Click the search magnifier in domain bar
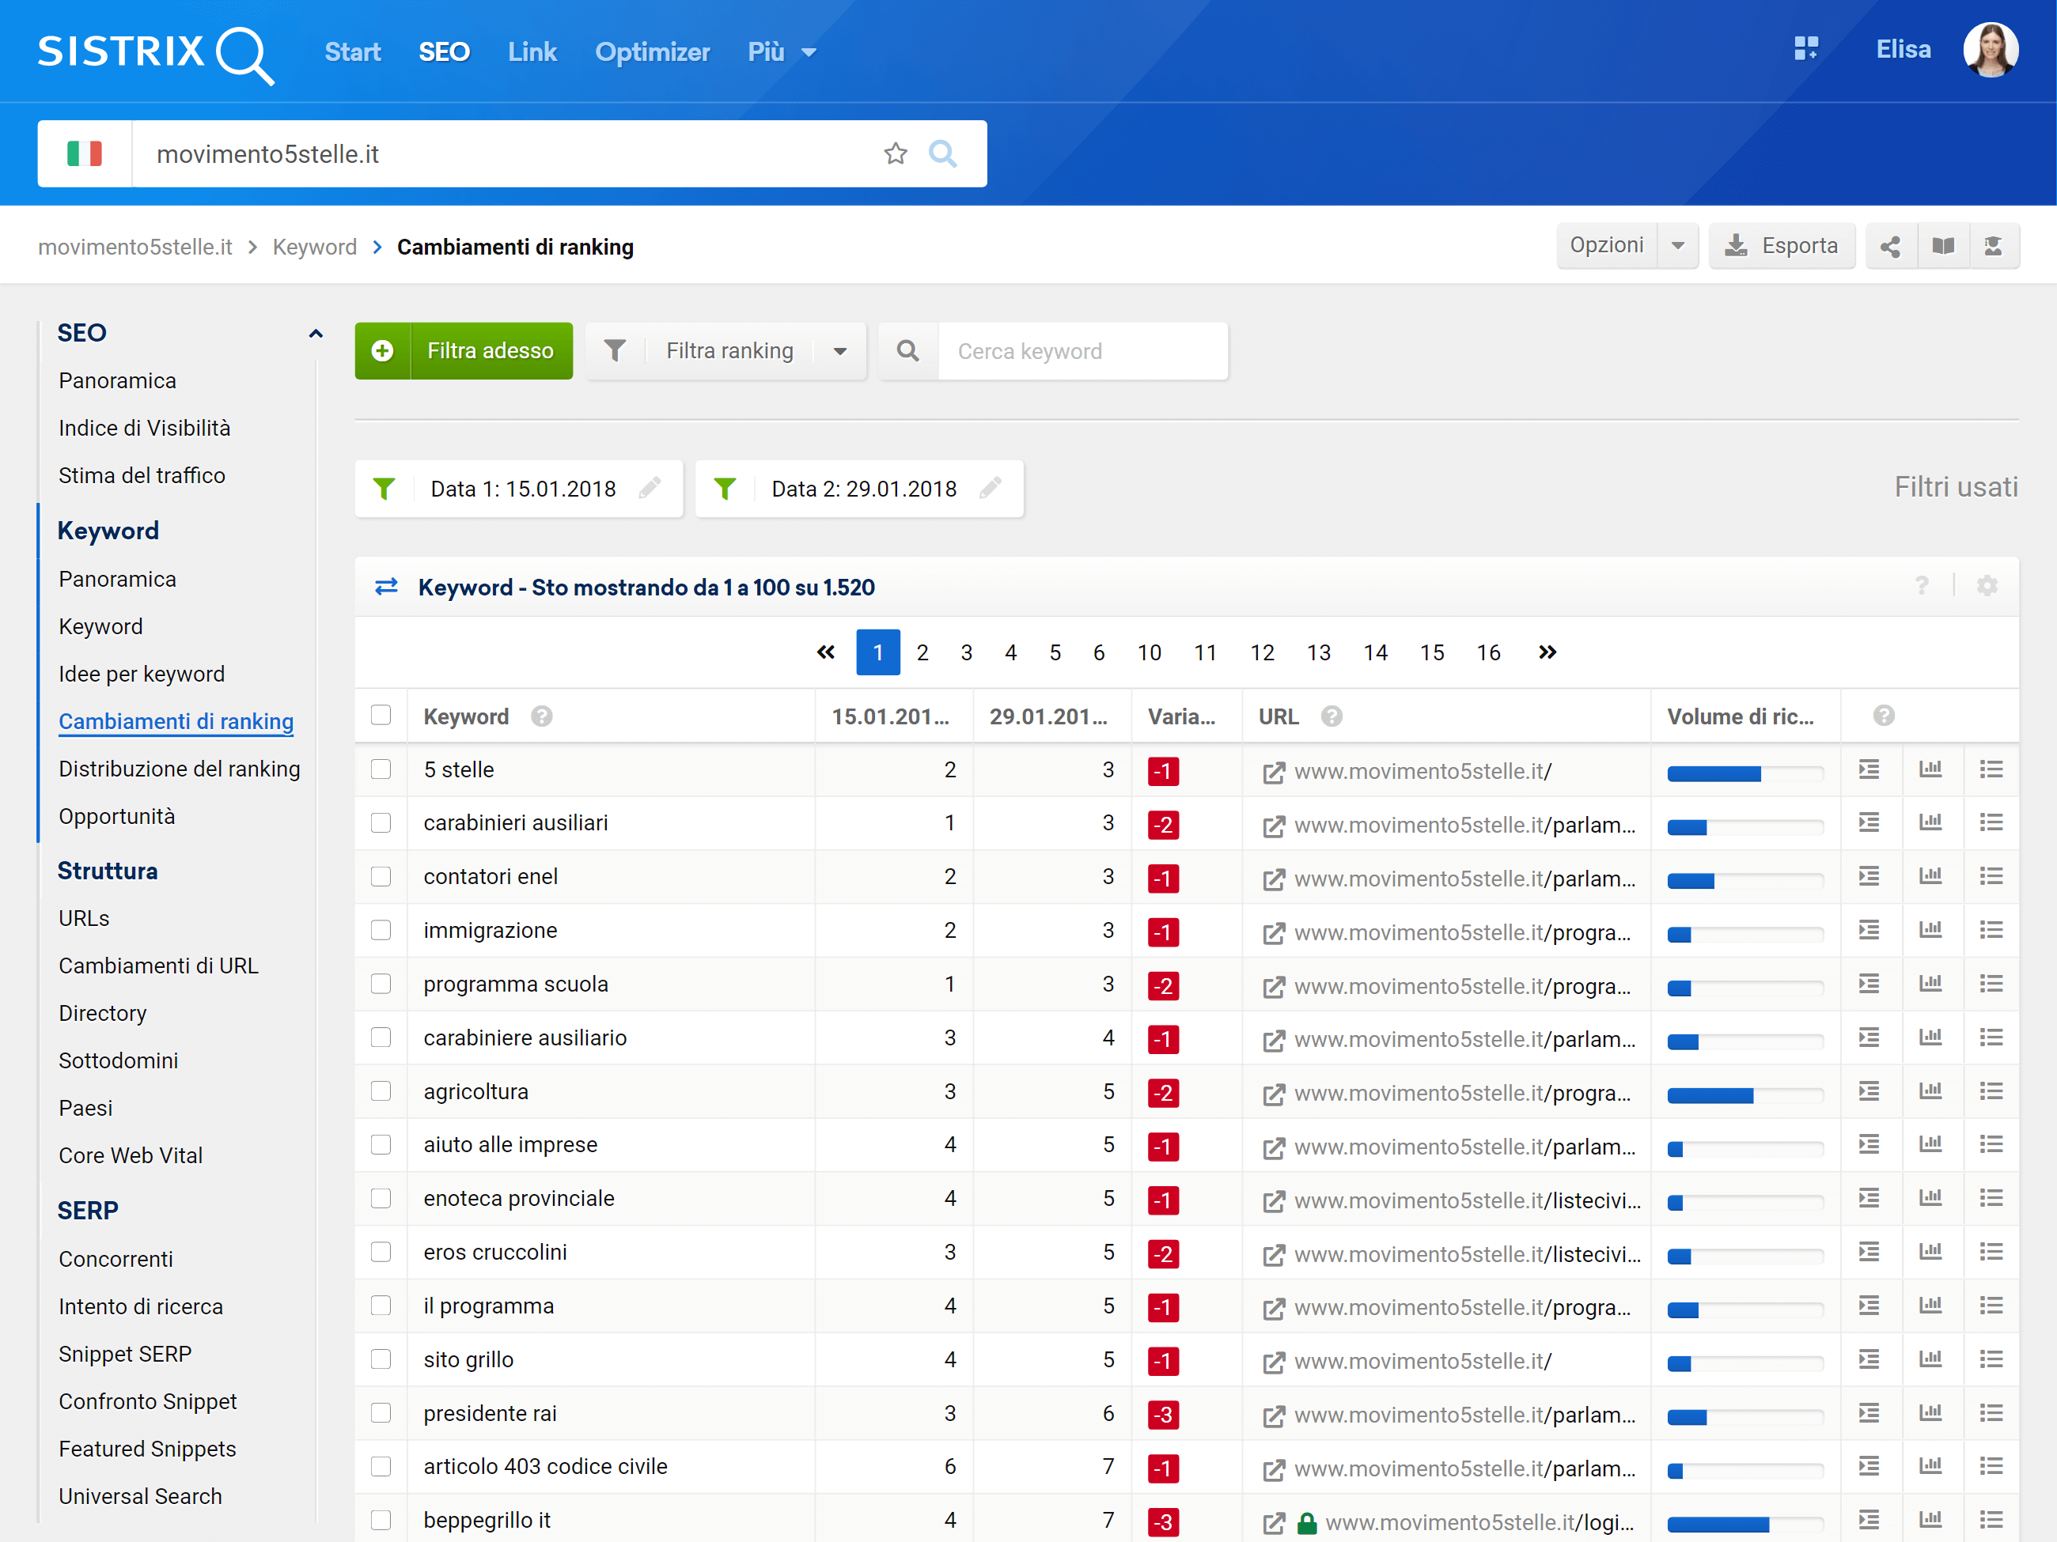The image size is (2057, 1542). tap(943, 153)
